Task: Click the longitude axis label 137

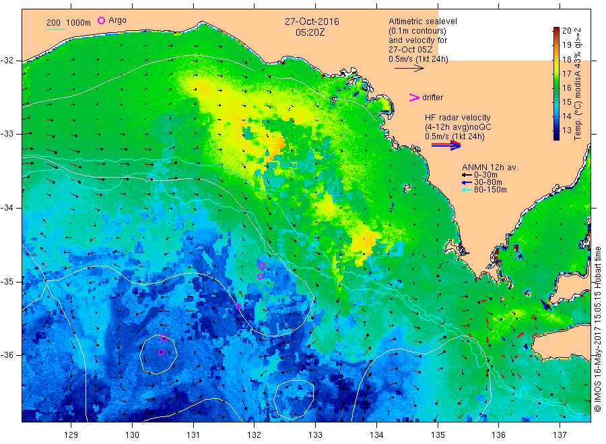Action: pos(560,435)
